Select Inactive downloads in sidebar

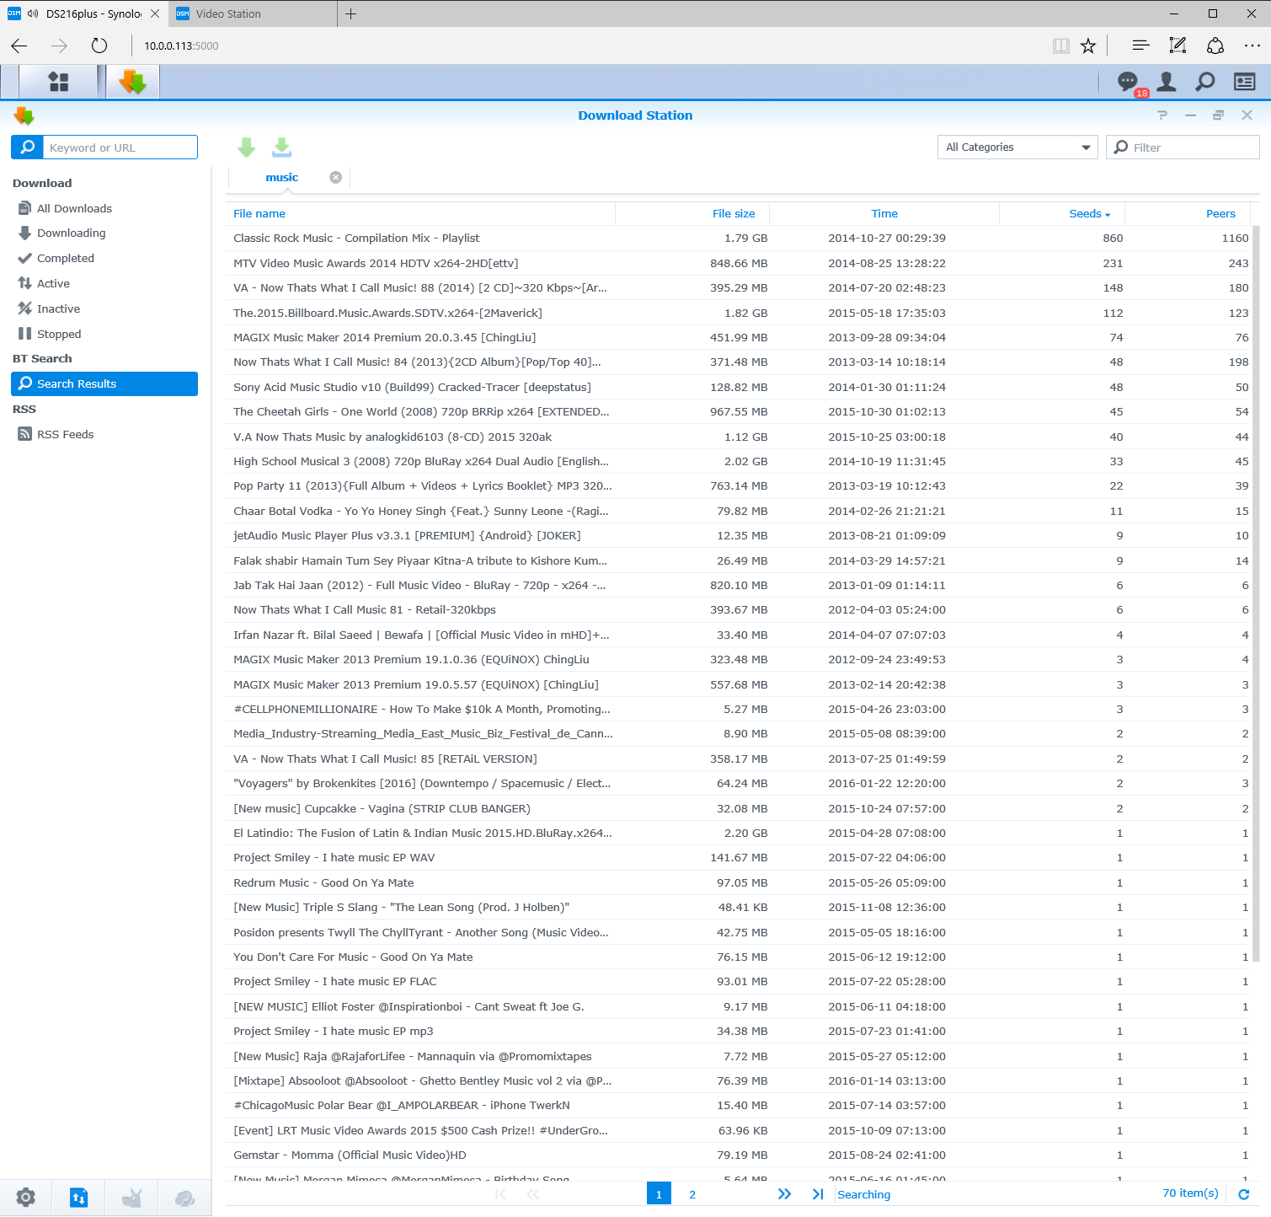pos(104,309)
